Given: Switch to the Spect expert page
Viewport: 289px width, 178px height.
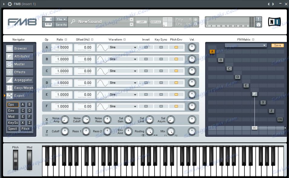Looking at the screenshot, I should pos(13,129).
